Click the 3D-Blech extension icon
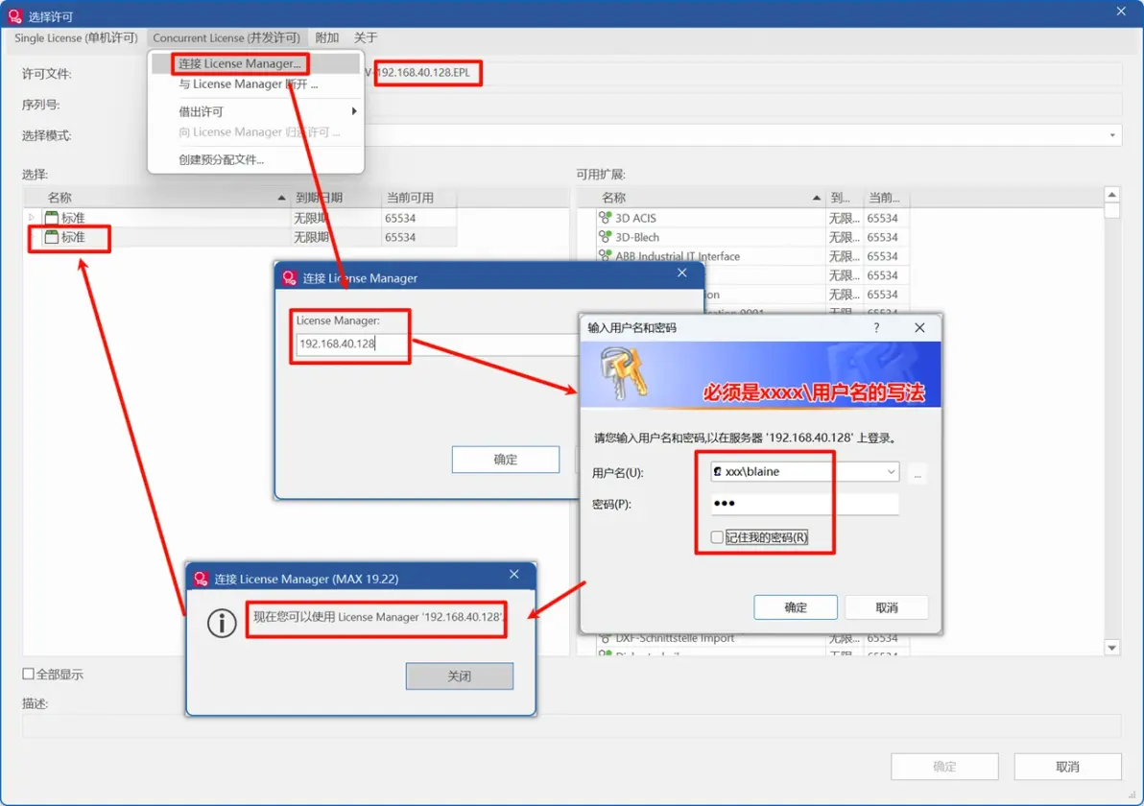This screenshot has height=806, width=1144. [604, 236]
